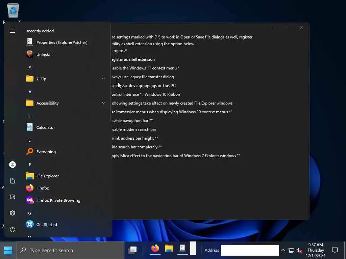Close the ExplorerPatcher Properties window

coord(301,28)
